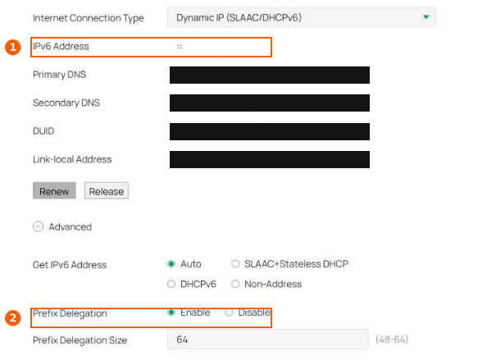The image size is (496, 361).
Task: Click the Primary DNS redacted field
Action: click(270, 75)
